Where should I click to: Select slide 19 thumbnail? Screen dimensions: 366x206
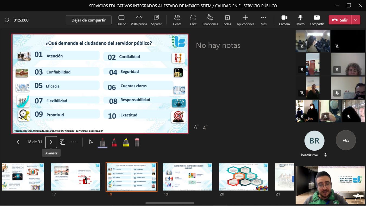point(187,177)
